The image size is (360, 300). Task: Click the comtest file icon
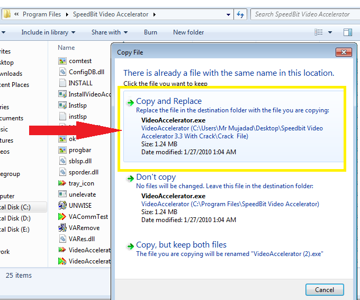[62, 61]
